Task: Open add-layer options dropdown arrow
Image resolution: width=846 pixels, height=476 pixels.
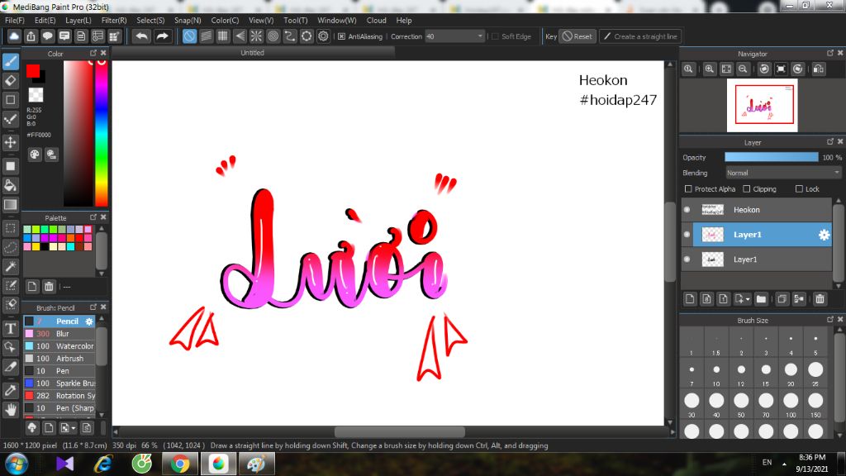Action: tap(747, 299)
